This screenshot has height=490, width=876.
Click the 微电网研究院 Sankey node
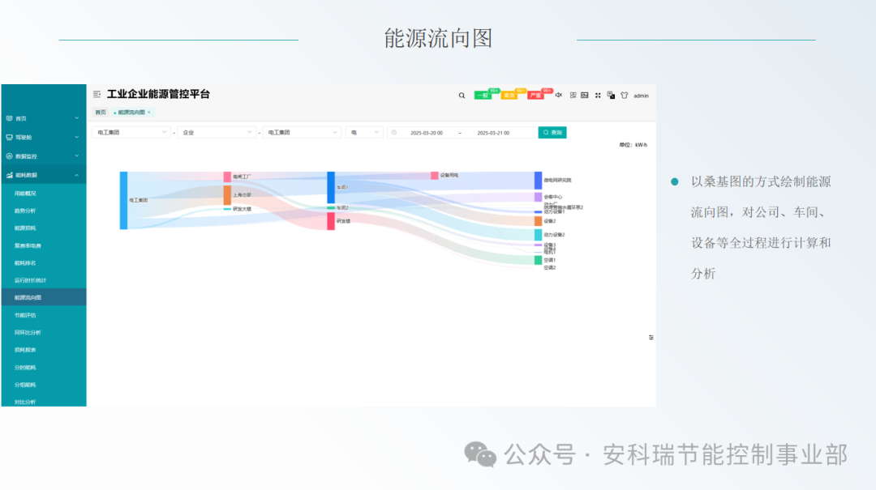pyautogui.click(x=538, y=181)
